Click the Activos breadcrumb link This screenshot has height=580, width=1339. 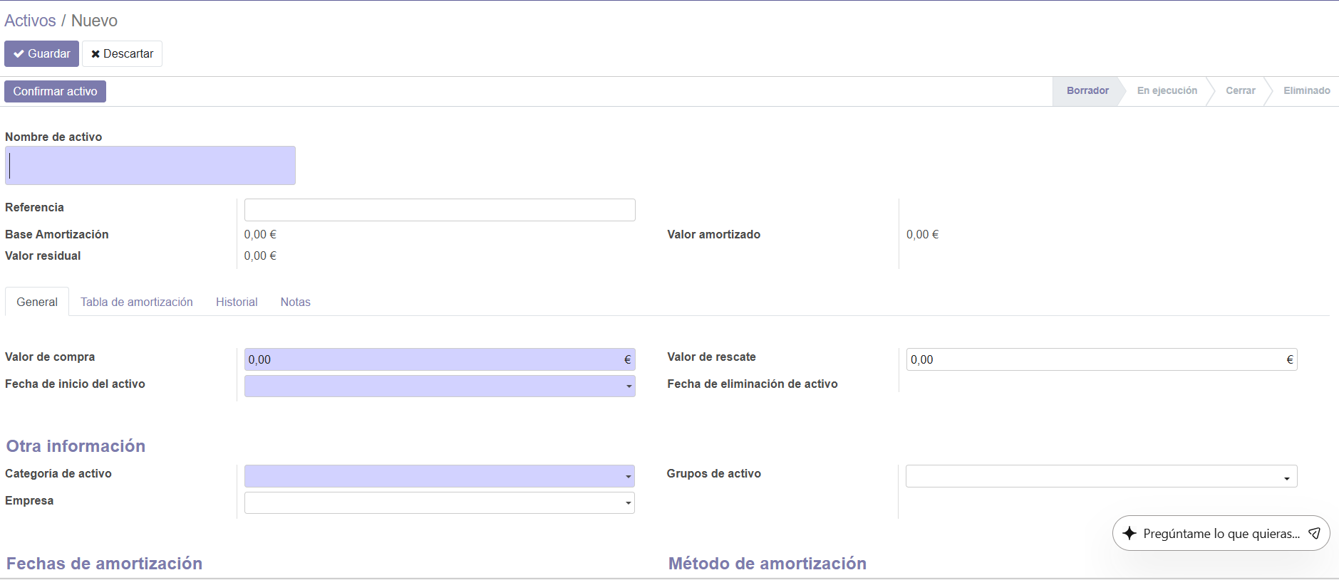[x=30, y=21]
